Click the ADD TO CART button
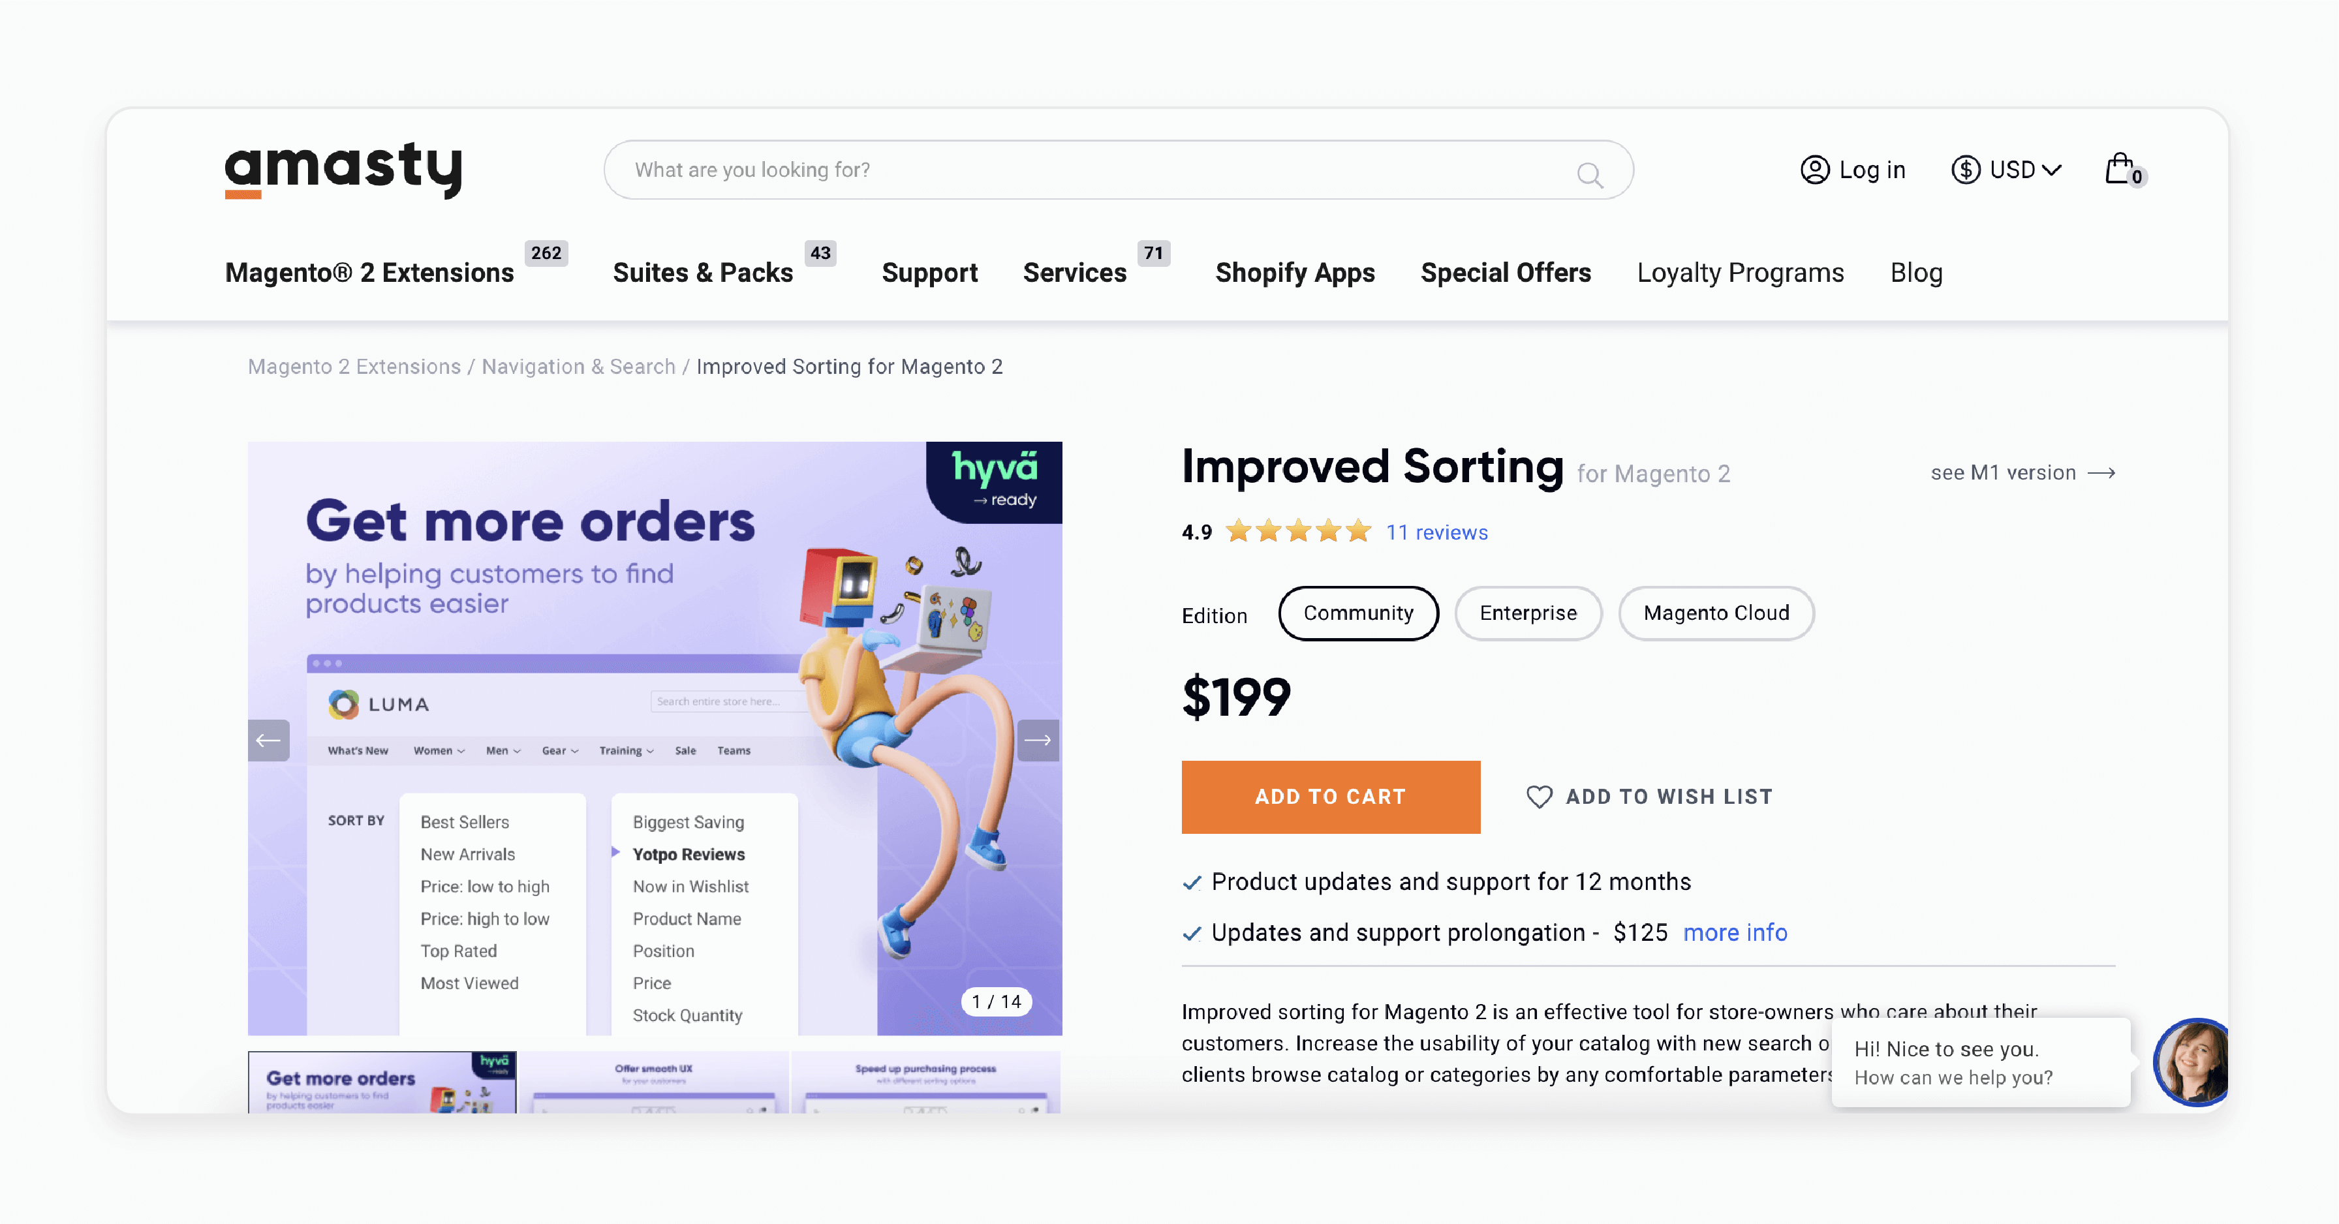 click(x=1331, y=797)
